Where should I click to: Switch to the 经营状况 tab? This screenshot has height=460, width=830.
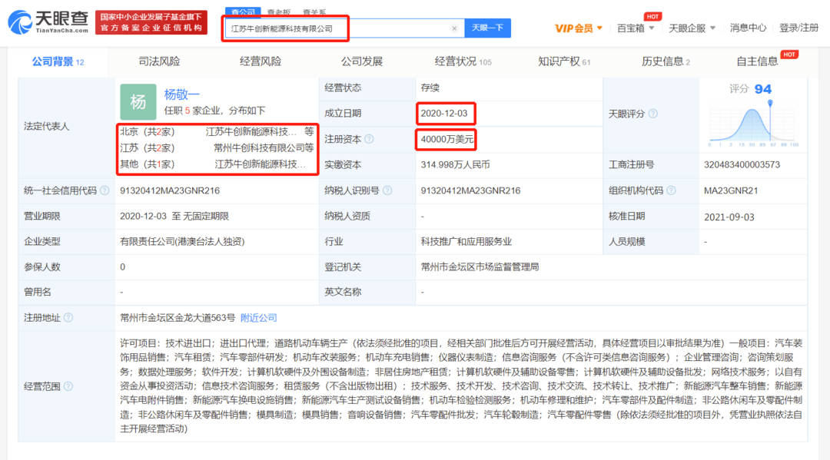pos(463,62)
